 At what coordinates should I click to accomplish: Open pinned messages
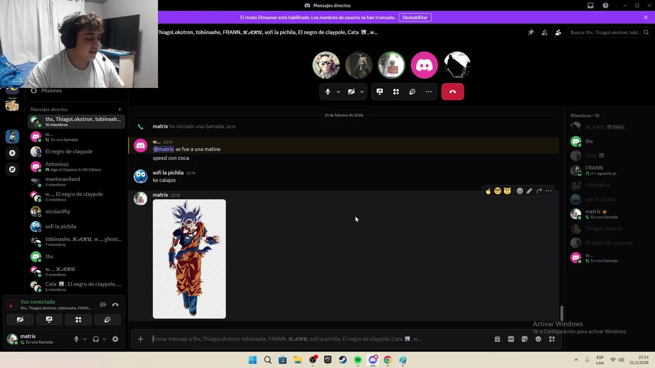pyautogui.click(x=531, y=32)
